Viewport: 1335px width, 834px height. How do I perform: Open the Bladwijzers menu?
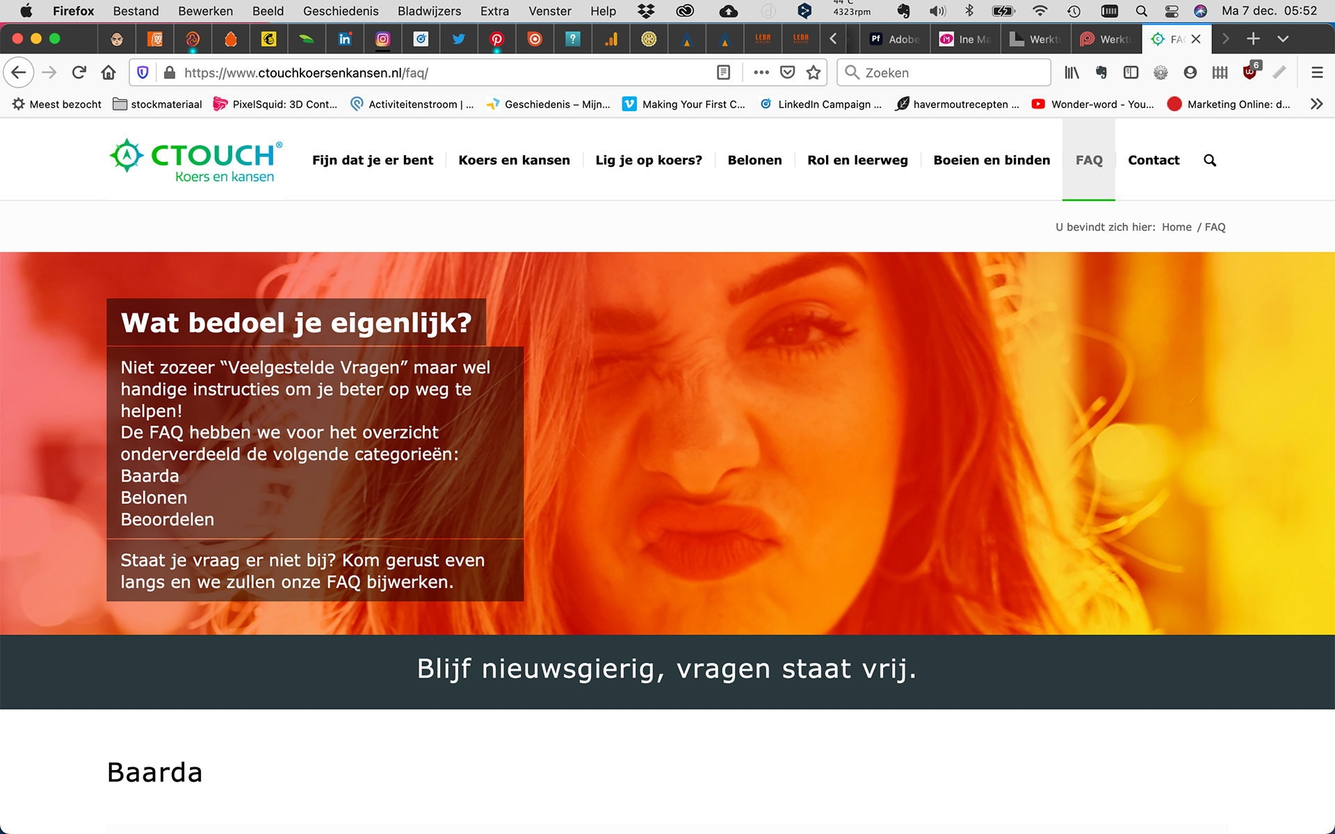pos(429,11)
